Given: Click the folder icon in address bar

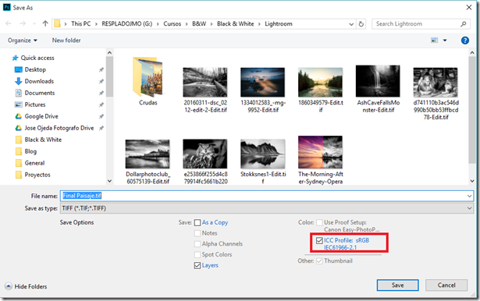Looking at the screenshot, I should (x=57, y=23).
